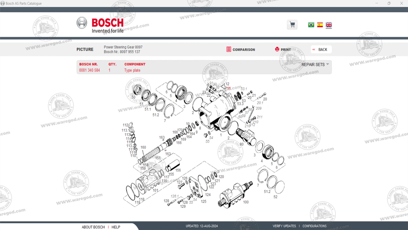Select part label 169 in the diagram
Viewport: 408px width, 230px height.
(183, 139)
